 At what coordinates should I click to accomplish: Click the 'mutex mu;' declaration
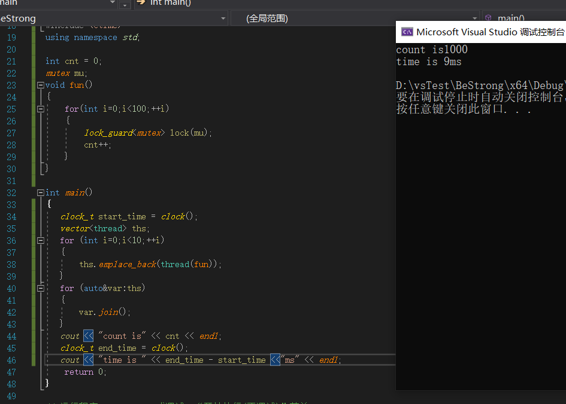coord(66,74)
